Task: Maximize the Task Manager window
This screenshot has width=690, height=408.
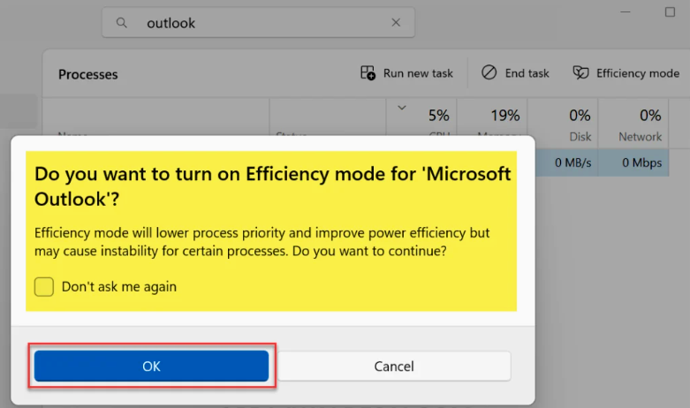Action: 670,12
